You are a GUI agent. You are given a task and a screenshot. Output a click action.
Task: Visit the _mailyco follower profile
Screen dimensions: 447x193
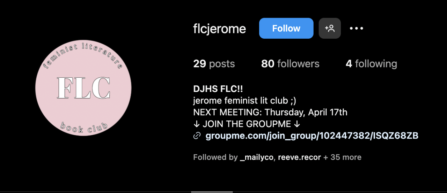(x=257, y=157)
